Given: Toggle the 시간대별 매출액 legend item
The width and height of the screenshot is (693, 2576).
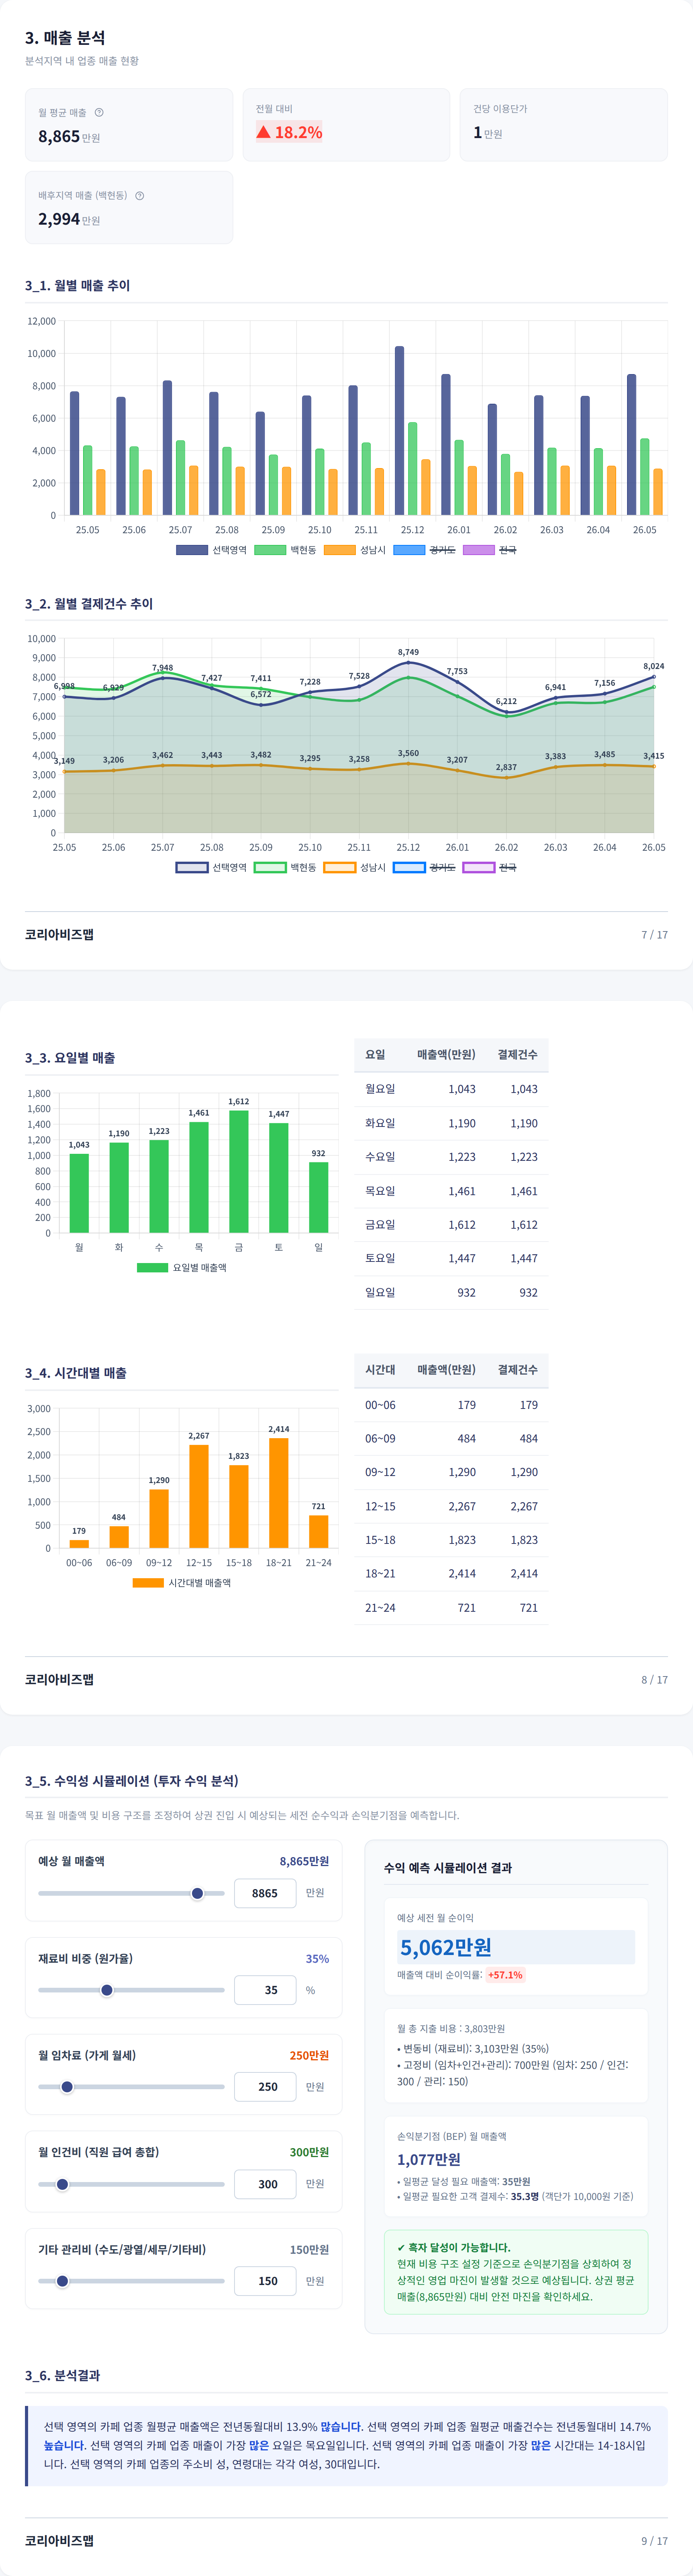Looking at the screenshot, I should pyautogui.click(x=182, y=1582).
